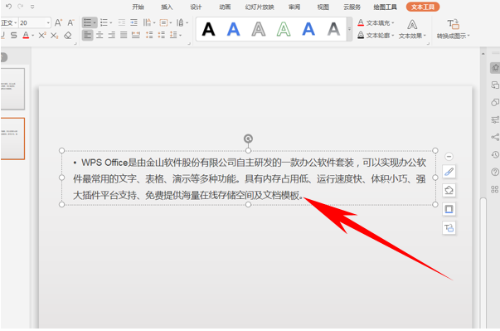Click the font size value field
Viewport: 500px width, 331px height.
click(32, 23)
